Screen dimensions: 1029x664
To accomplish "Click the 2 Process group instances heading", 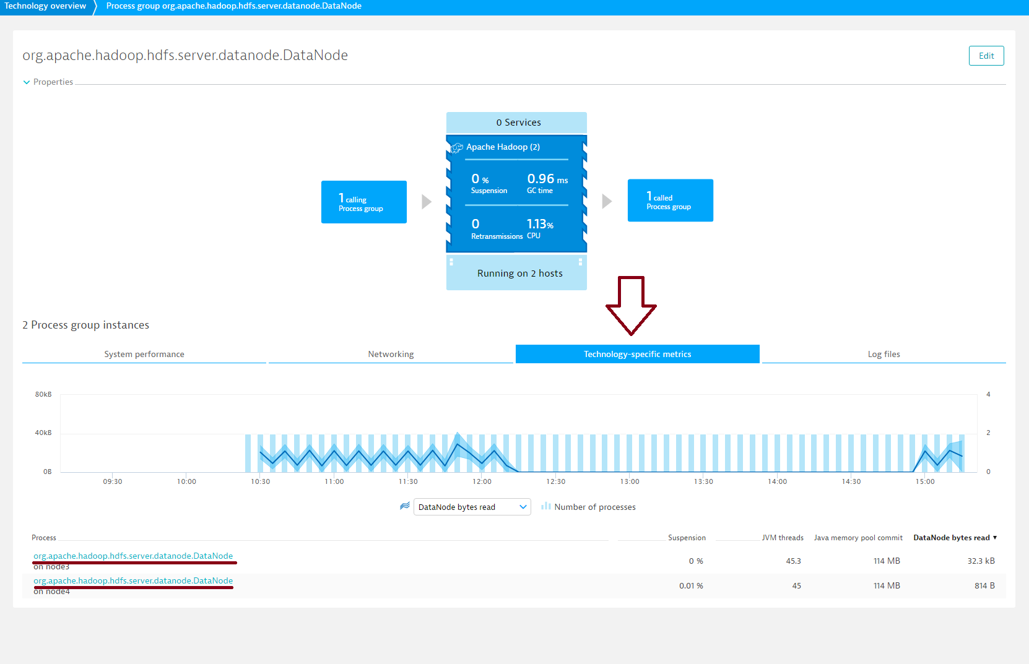I will click(x=86, y=325).
